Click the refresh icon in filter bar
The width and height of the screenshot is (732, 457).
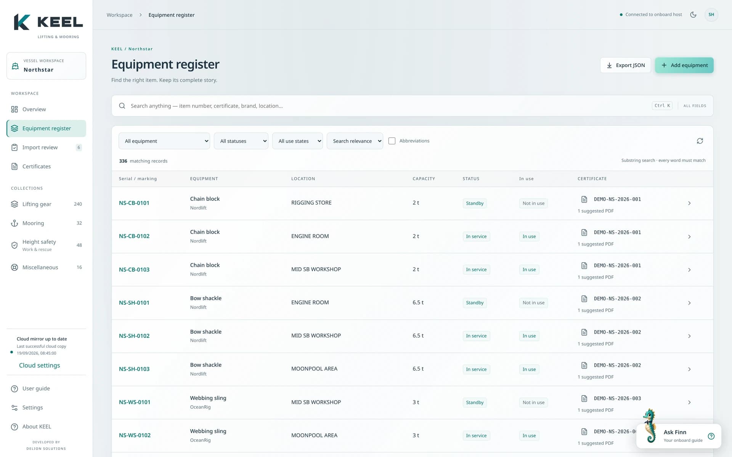pyautogui.click(x=700, y=141)
